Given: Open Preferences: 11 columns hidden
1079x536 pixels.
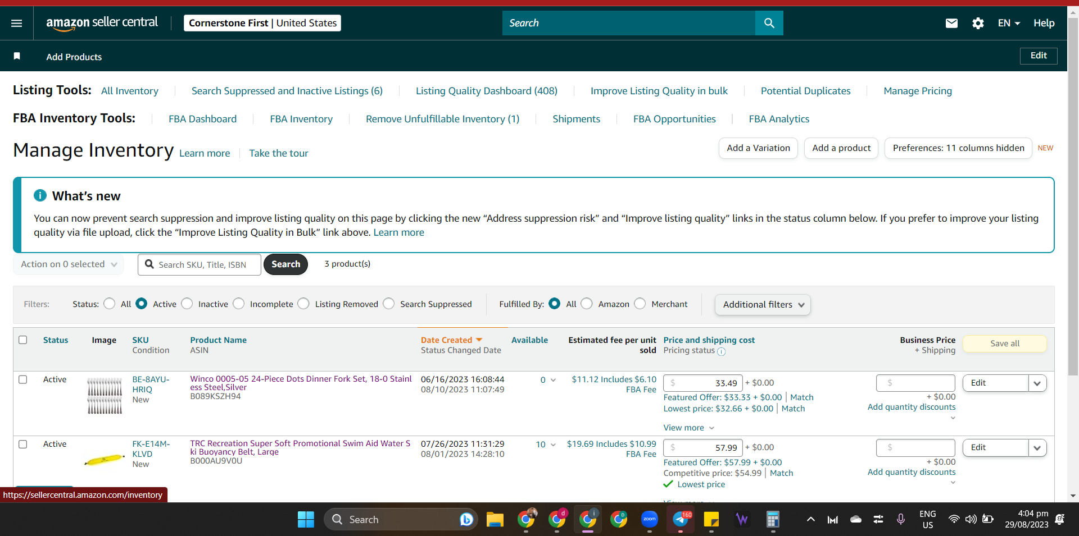Looking at the screenshot, I should tap(958, 148).
